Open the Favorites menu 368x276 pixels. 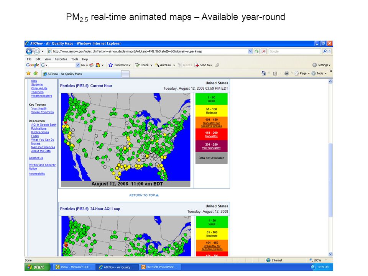(x=61, y=59)
